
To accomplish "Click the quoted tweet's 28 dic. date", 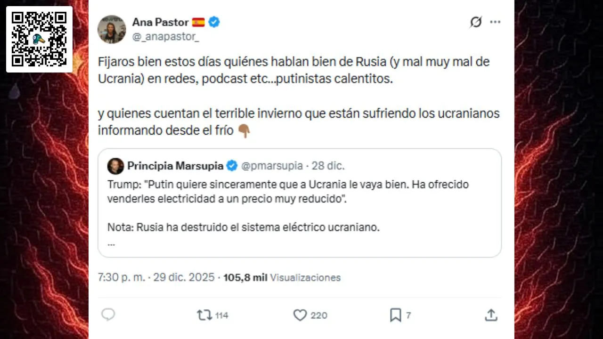I will (328, 166).
